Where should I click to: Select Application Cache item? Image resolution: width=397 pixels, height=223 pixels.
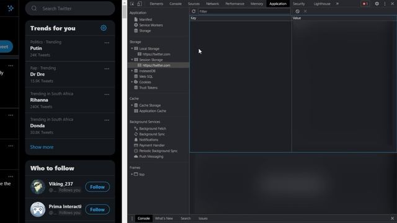click(x=153, y=111)
